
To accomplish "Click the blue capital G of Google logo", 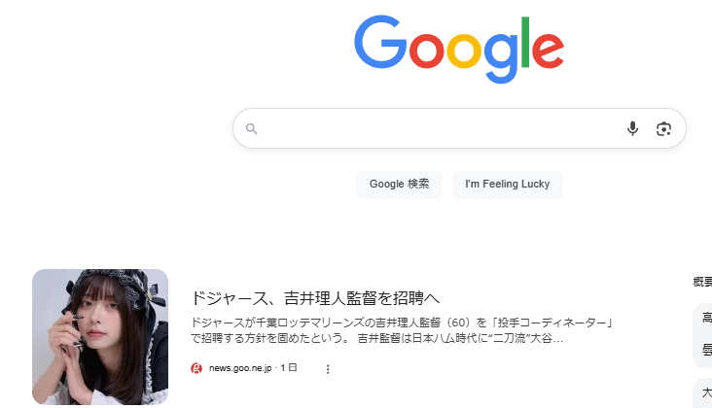I will coord(380,42).
